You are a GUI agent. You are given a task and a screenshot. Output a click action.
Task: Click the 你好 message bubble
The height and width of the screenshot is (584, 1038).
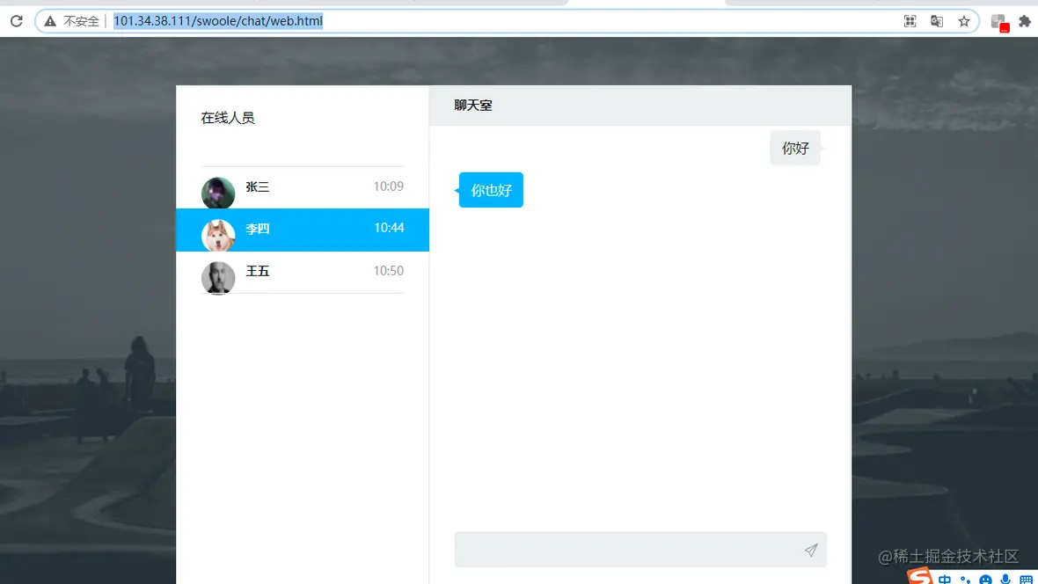click(x=795, y=148)
